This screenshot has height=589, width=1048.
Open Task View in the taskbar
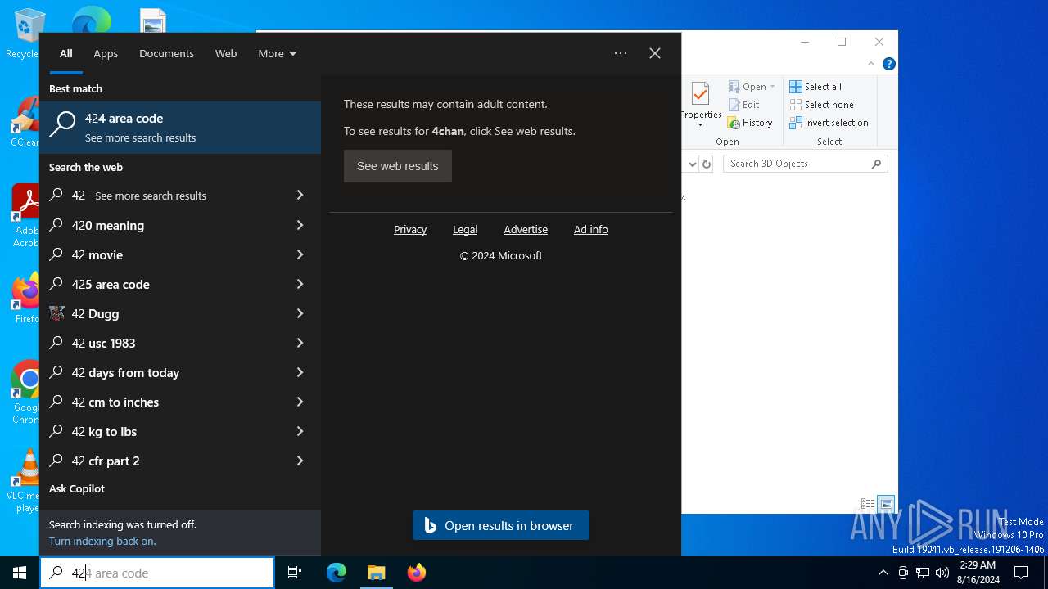click(295, 573)
